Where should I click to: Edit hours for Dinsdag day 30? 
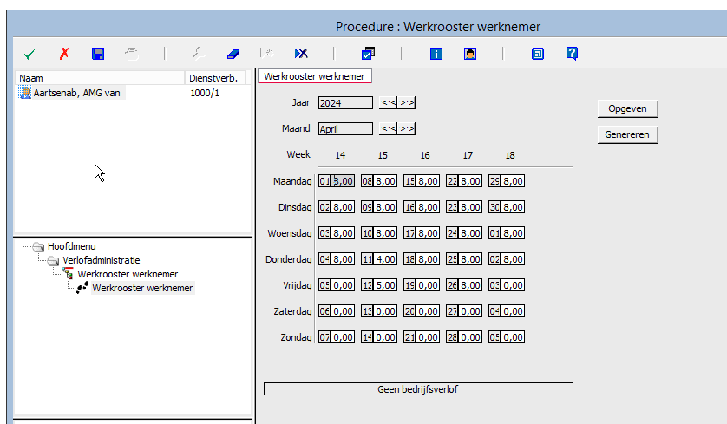tap(513, 207)
